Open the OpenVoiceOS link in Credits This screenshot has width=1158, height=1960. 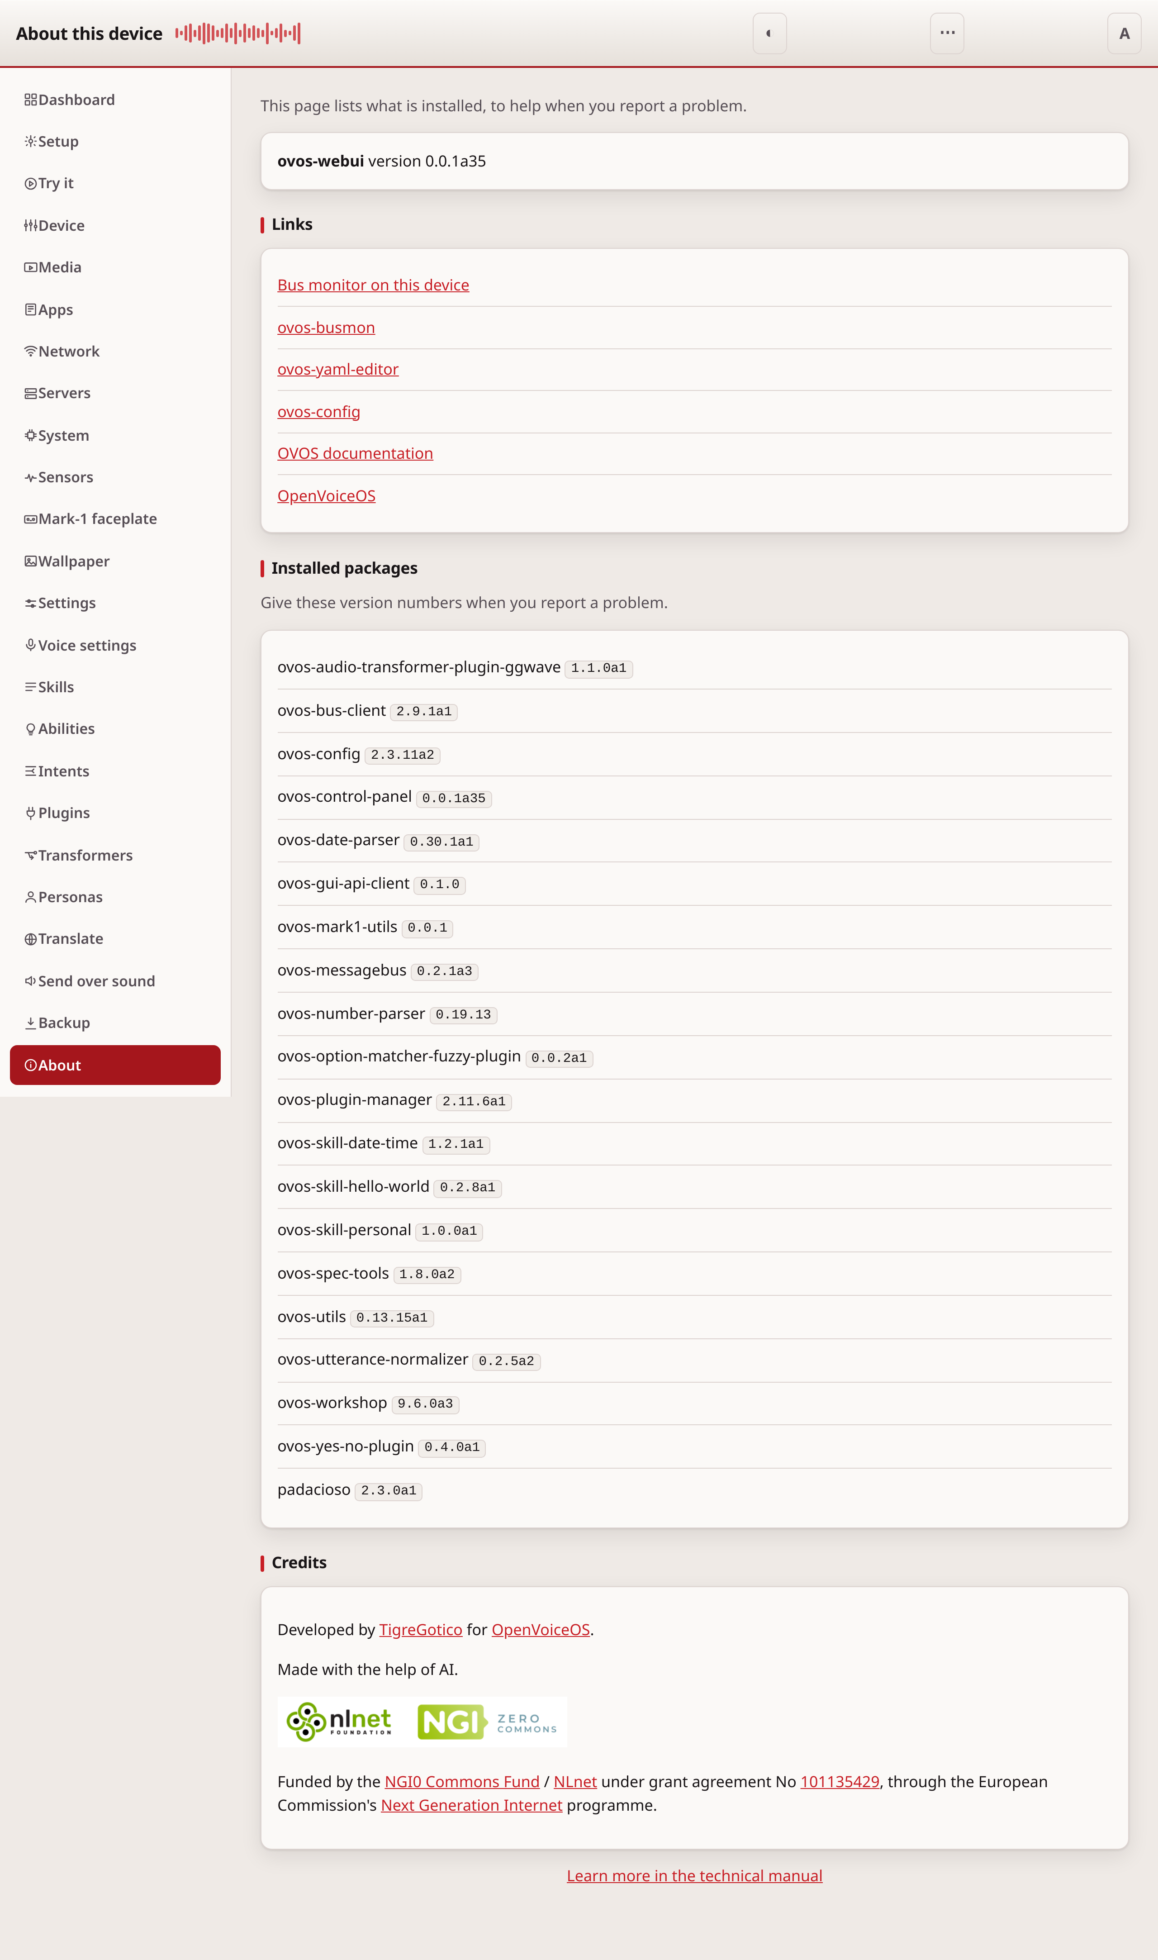click(x=541, y=1630)
